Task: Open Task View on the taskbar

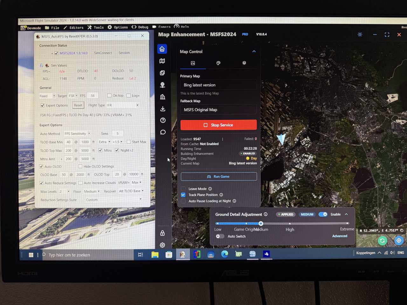Action: (x=141, y=254)
